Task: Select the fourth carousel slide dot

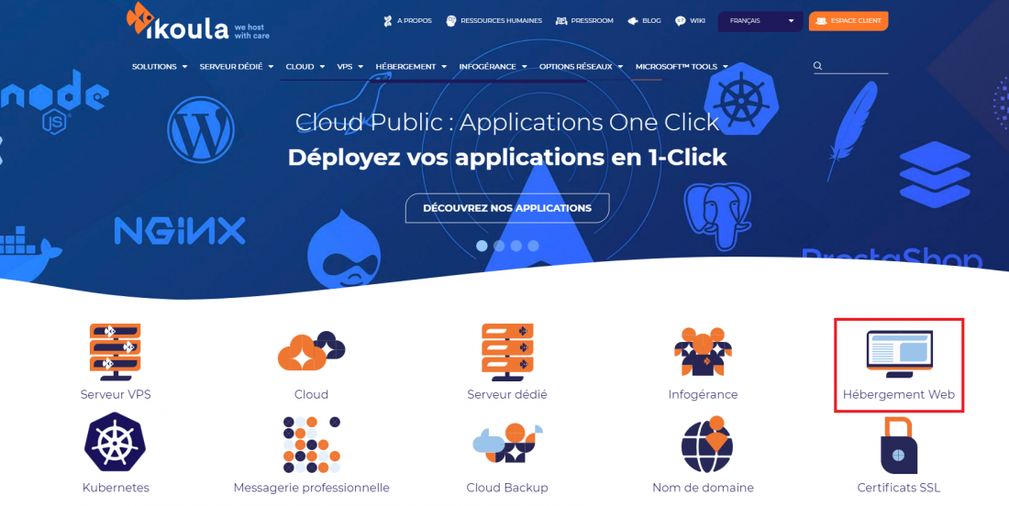Action: click(533, 246)
